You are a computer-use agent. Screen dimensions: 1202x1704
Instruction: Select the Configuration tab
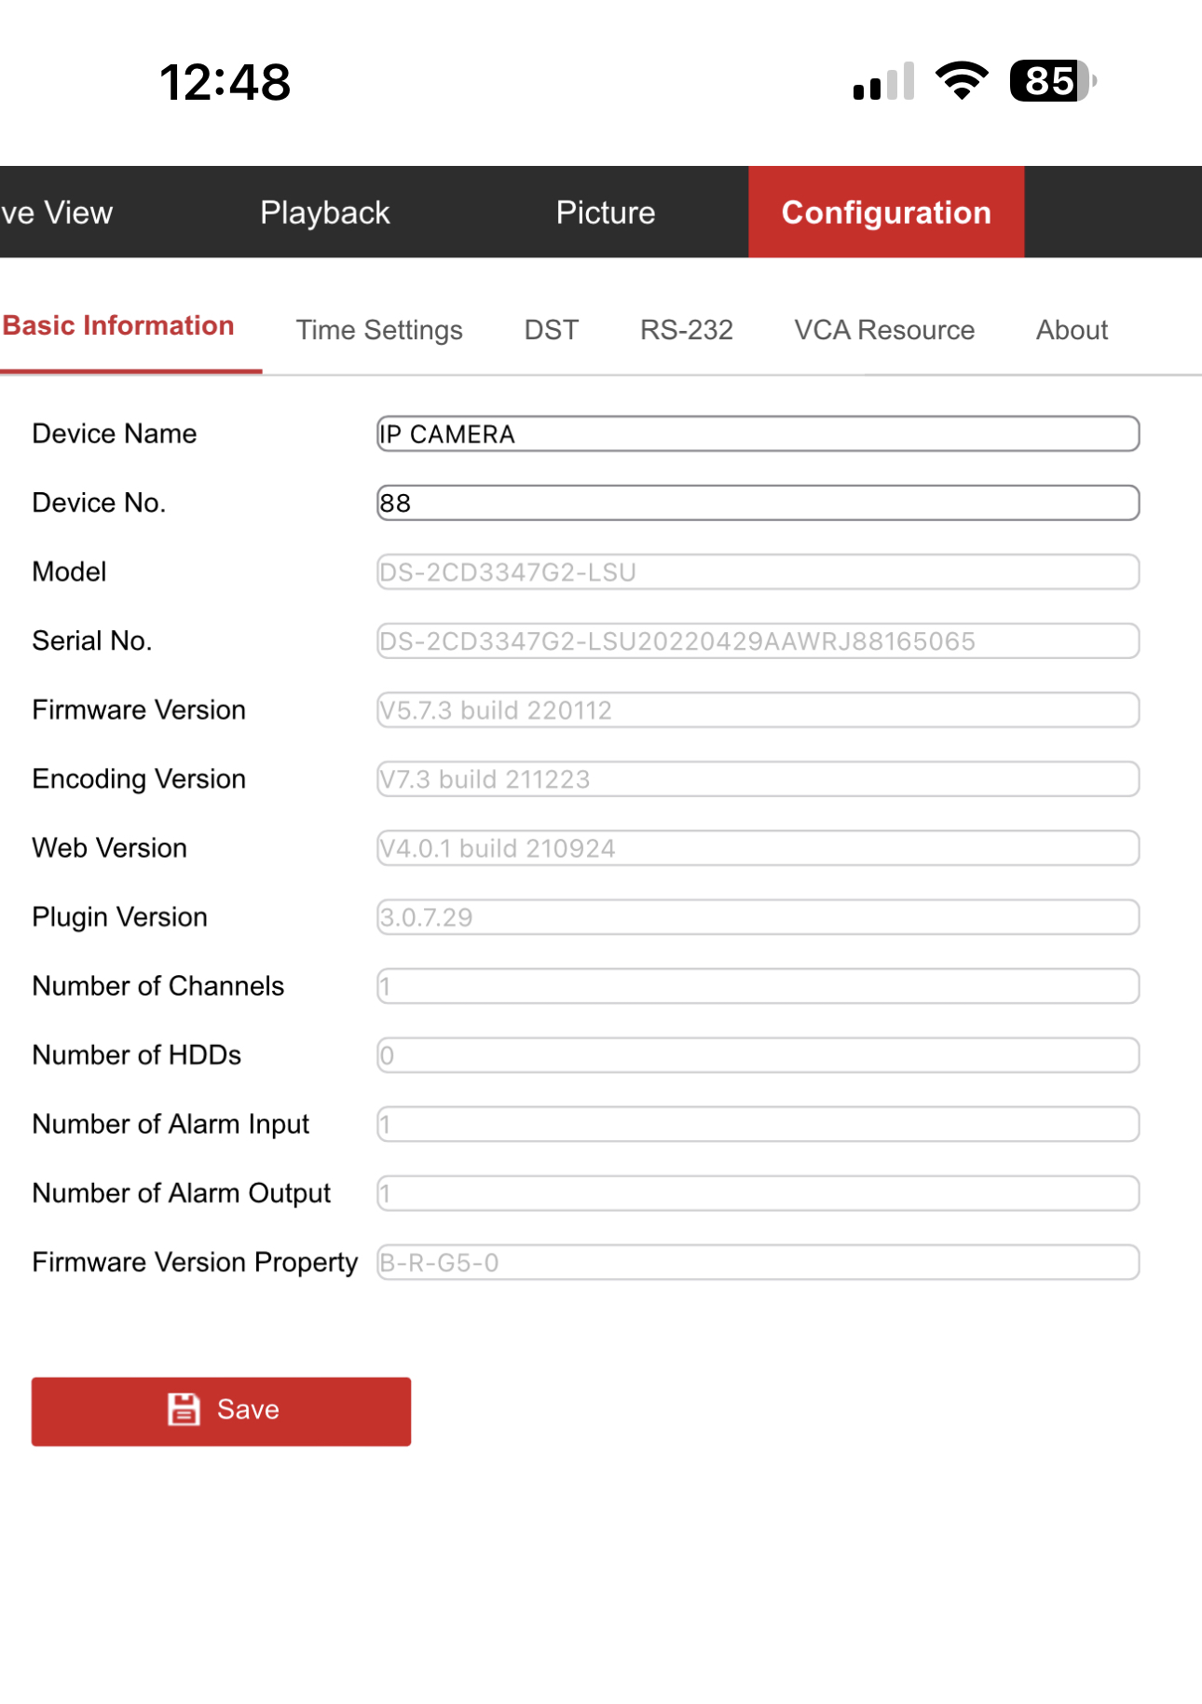[885, 213]
